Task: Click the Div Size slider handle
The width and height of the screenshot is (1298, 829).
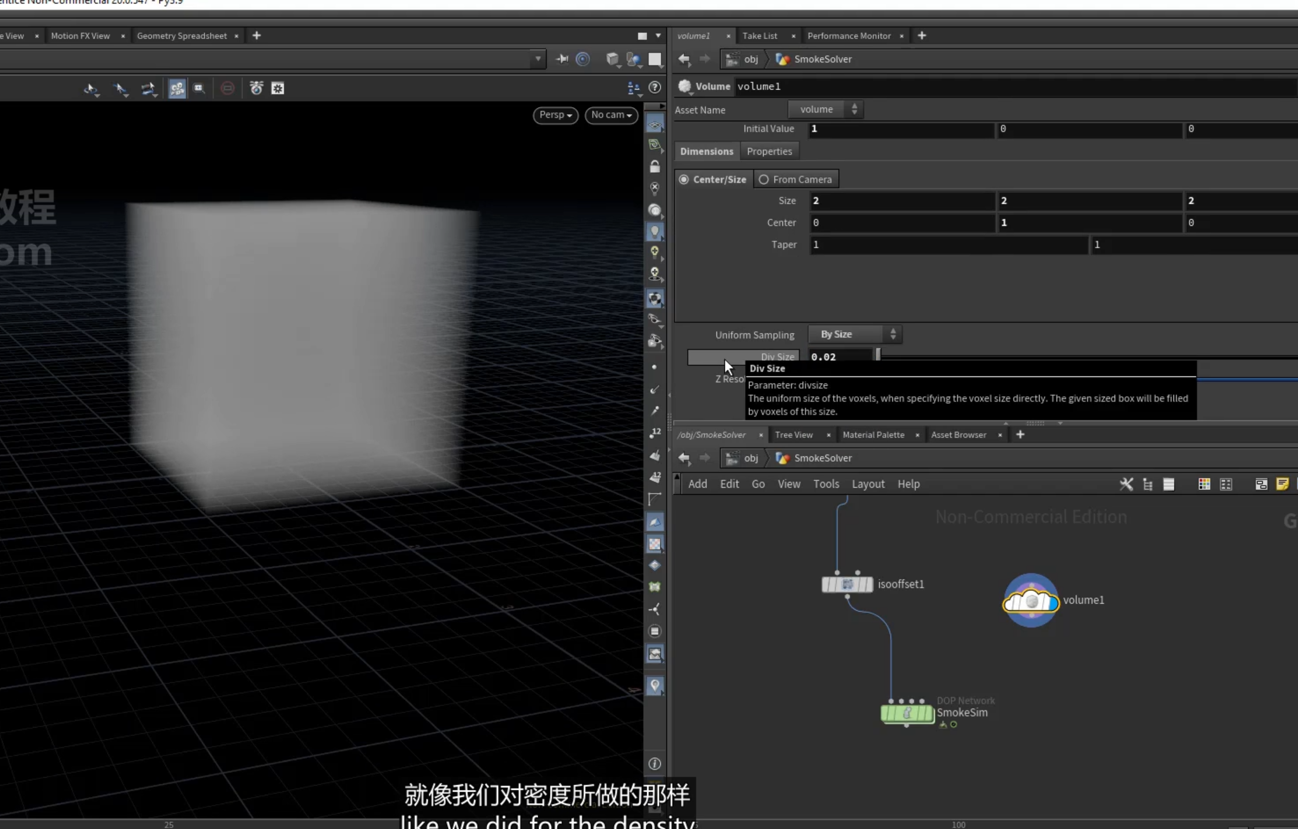Action: 878,355
